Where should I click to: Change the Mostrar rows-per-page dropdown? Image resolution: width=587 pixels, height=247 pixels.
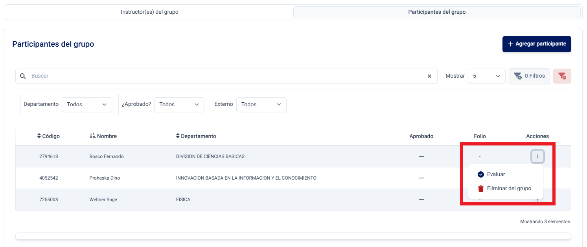pos(486,76)
